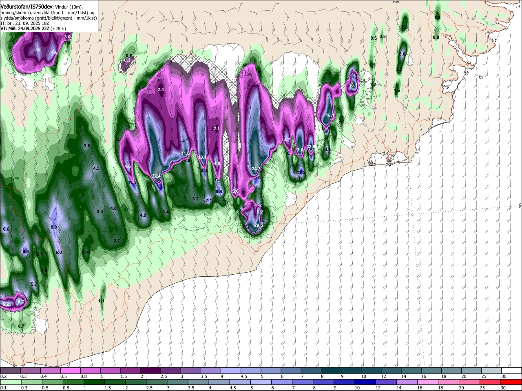The height and width of the screenshot is (391, 522).
Task: Click the 4.5 value on the green band
Action: click(x=96, y=168)
